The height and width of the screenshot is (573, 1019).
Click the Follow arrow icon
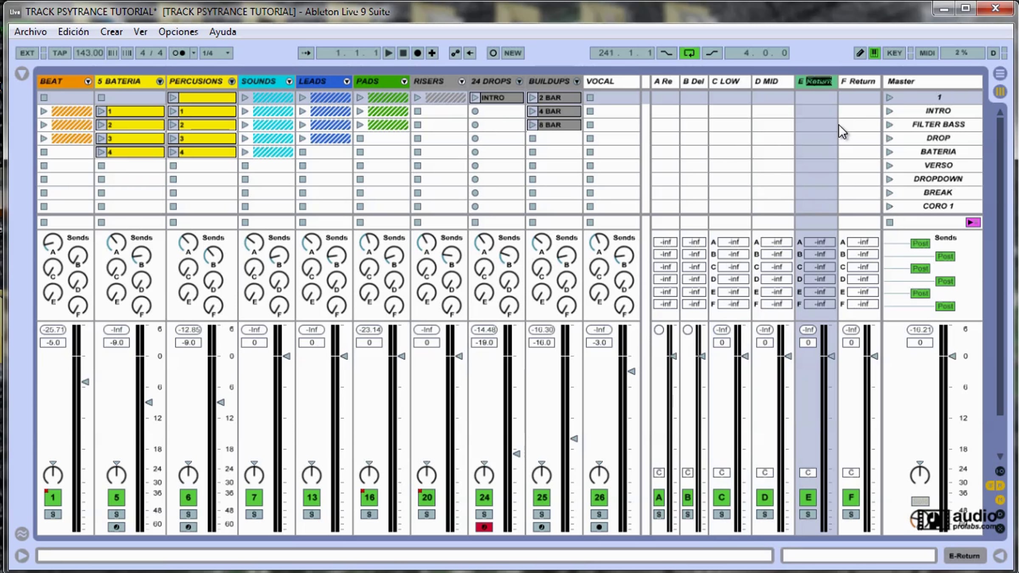306,53
